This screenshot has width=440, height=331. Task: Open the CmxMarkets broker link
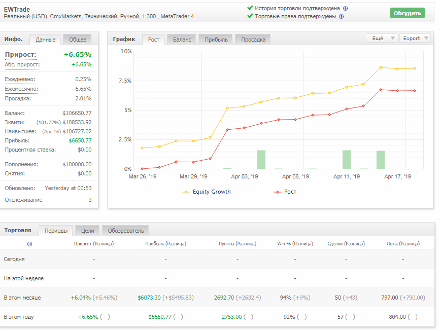[65, 17]
